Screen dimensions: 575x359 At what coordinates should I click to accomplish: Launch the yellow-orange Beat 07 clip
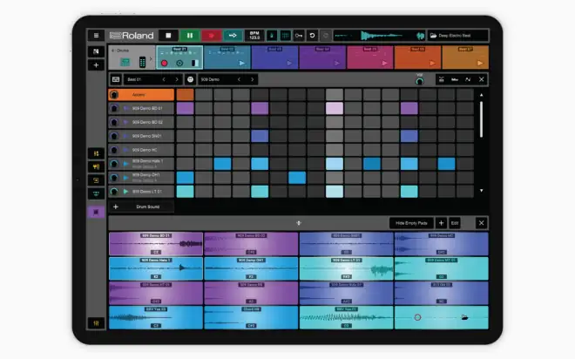click(480, 63)
